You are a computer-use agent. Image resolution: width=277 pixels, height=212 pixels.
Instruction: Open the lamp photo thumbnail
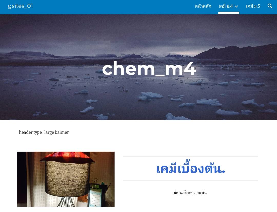tap(66, 179)
